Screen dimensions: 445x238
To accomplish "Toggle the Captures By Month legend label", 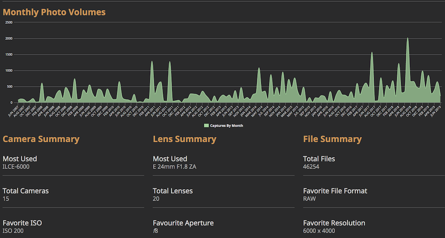I will tap(226, 126).
